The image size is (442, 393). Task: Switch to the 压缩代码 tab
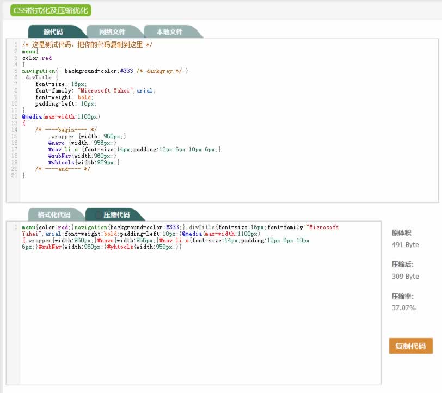[x=116, y=214]
